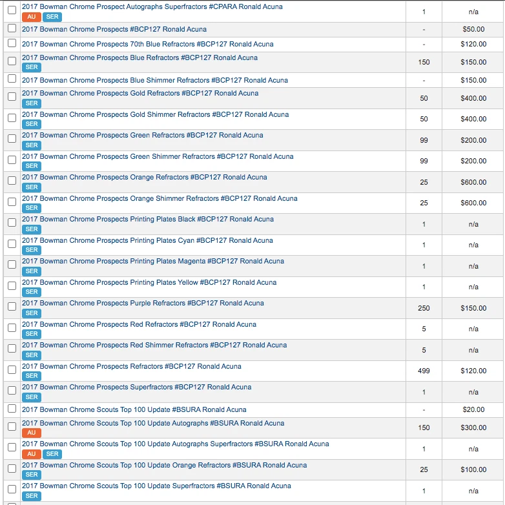
Task: Open Orange Refractors #BCP127 card link
Action: pyautogui.click(x=144, y=177)
